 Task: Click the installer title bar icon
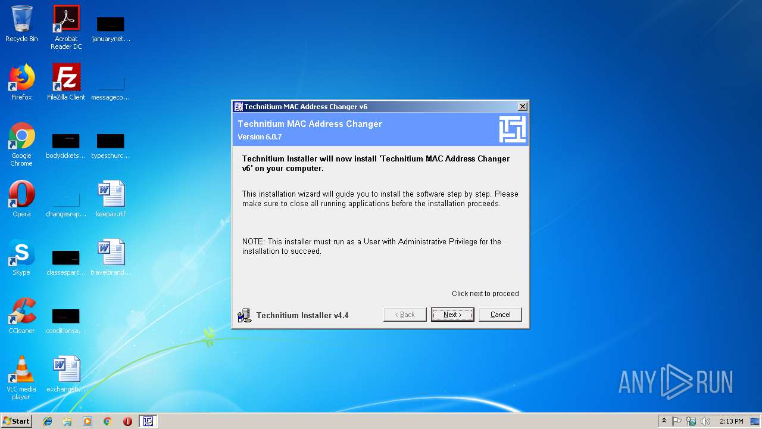[239, 107]
